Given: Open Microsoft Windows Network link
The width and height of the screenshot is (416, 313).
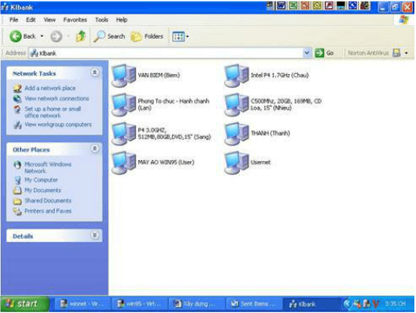Looking at the screenshot, I should click(x=47, y=167).
